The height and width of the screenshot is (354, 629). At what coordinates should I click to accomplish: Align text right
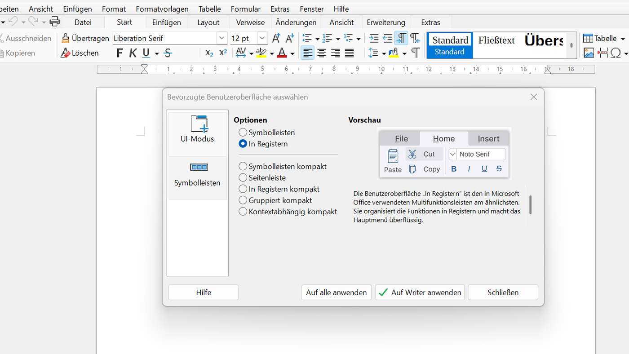click(336, 53)
